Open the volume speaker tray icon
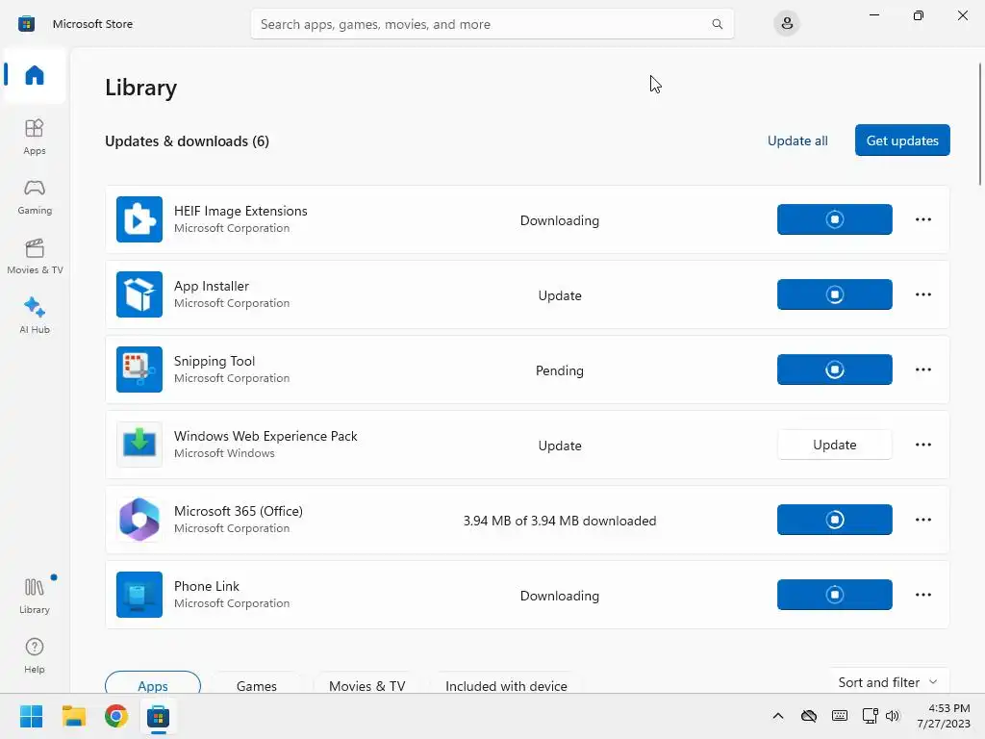 point(892,716)
